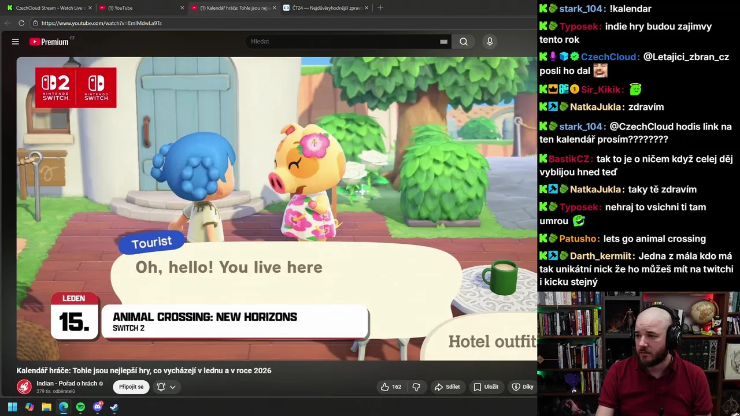The image size is (740, 416).
Task: Open Microsoft Edge from the taskbar
Action: coord(64,407)
